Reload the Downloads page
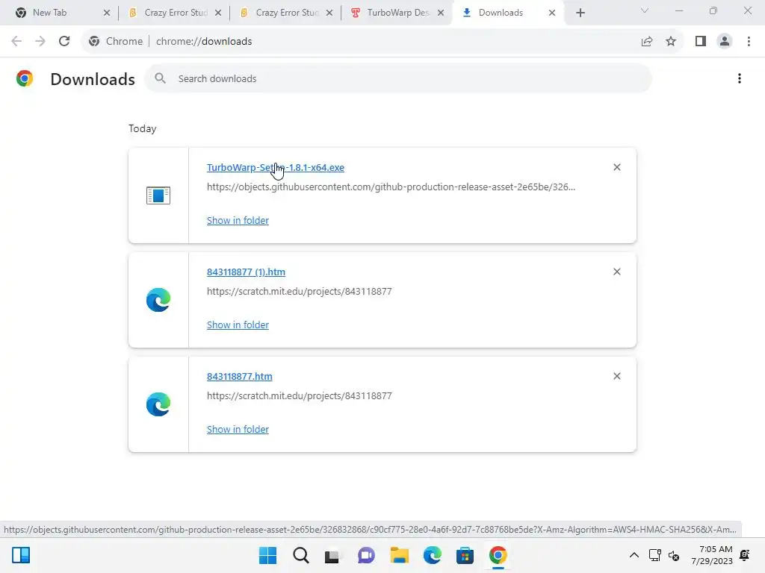 pos(64,42)
